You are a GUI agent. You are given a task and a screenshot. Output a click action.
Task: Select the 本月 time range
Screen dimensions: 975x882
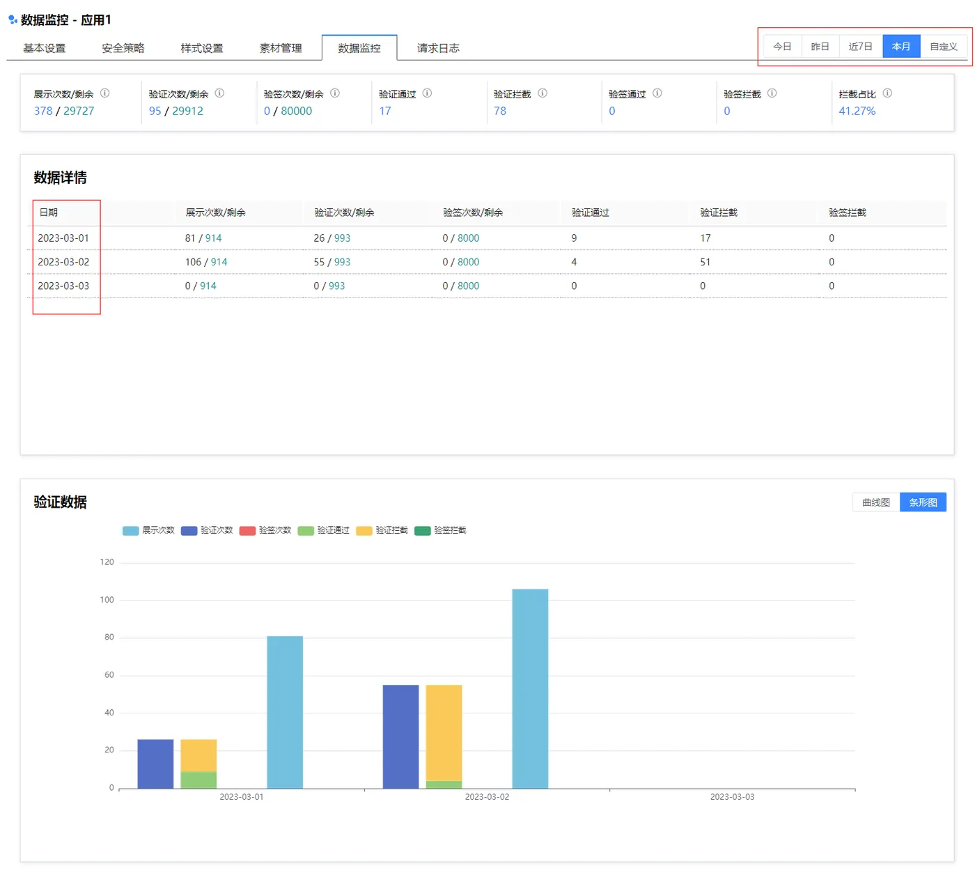tap(901, 47)
